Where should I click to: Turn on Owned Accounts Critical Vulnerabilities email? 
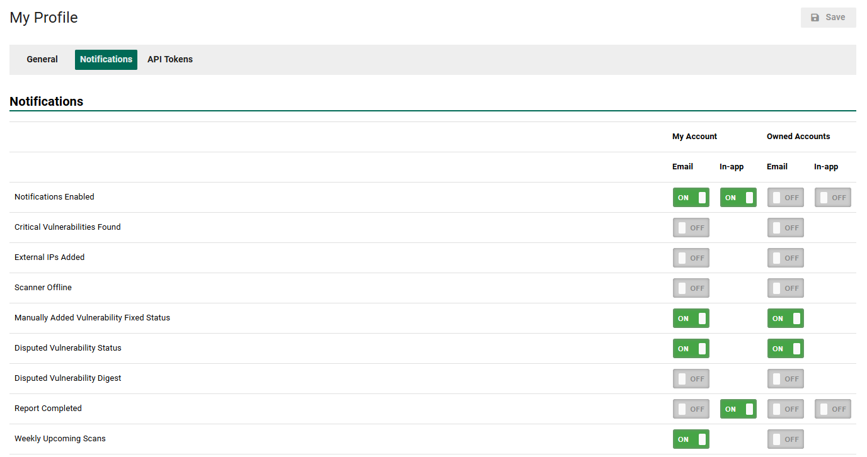click(x=785, y=228)
